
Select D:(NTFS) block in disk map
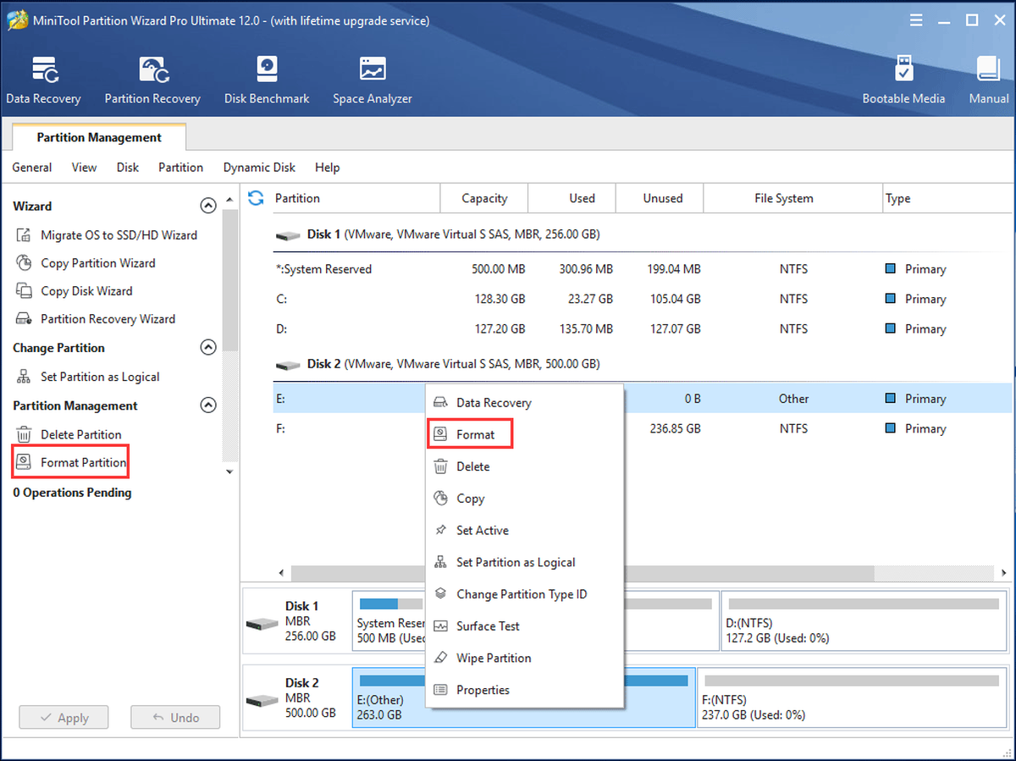864,622
